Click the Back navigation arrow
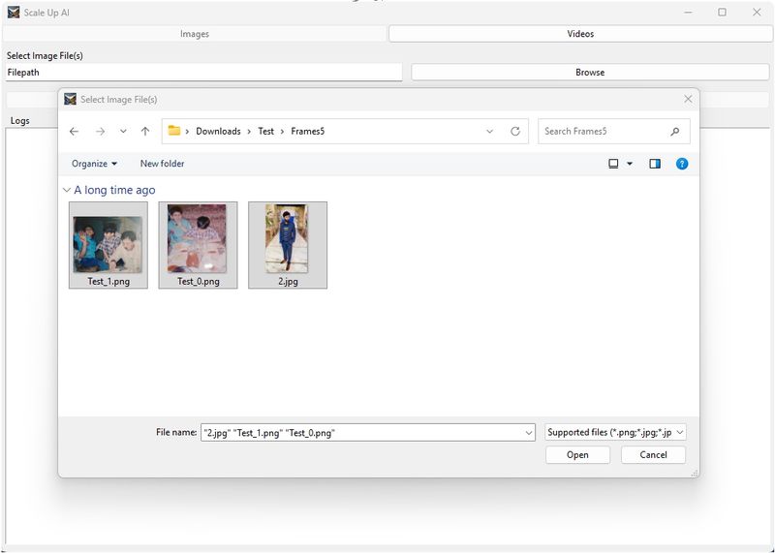This screenshot has height=553, width=775. tap(75, 132)
